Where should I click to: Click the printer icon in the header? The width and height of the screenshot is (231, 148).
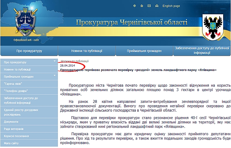tap(156, 6)
